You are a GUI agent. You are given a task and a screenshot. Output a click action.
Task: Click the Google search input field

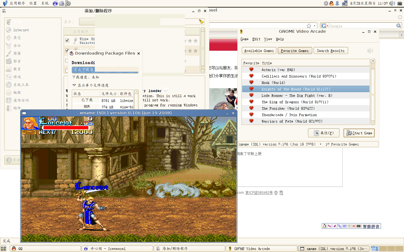click(362, 26)
